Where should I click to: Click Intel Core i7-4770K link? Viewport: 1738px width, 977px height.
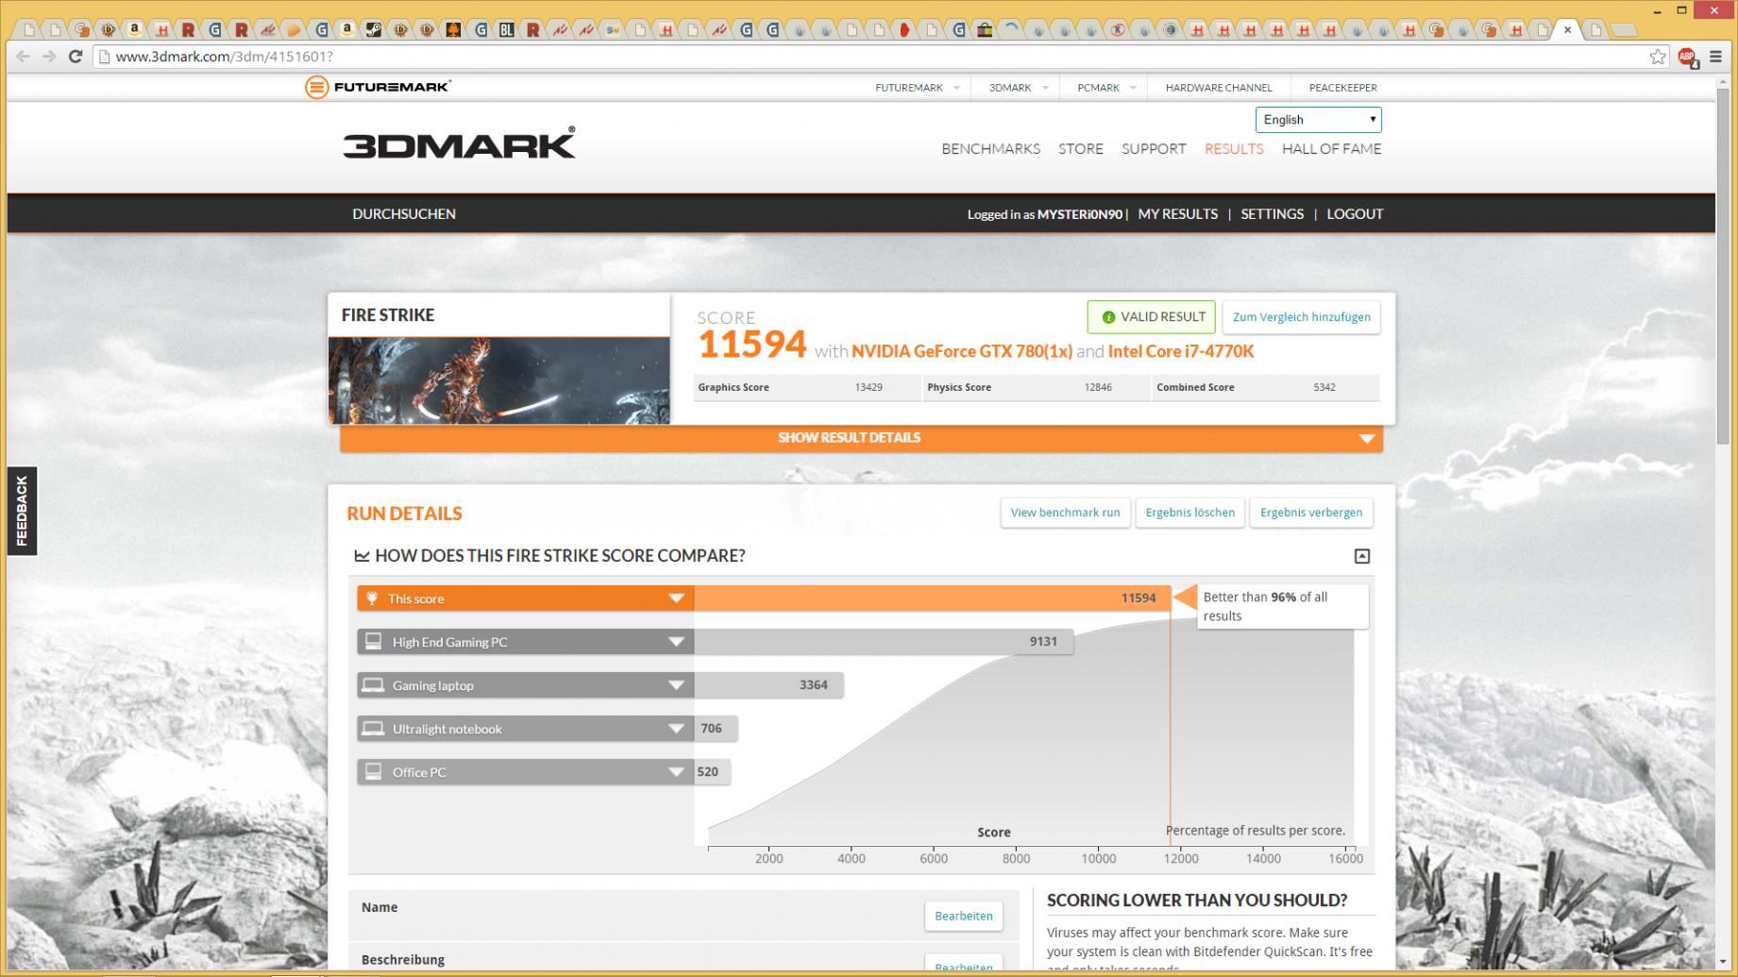tap(1181, 351)
